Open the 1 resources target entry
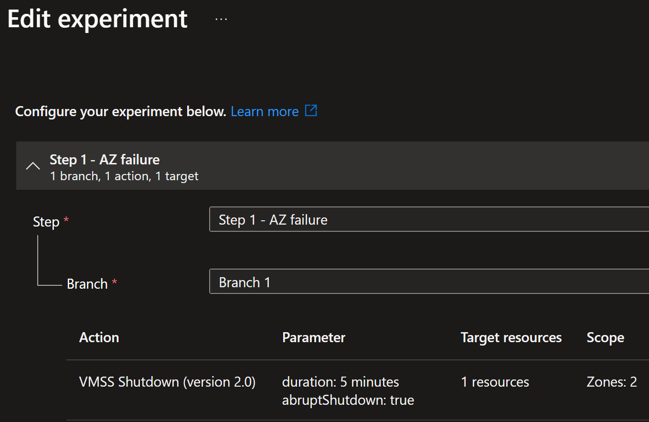 coord(495,382)
